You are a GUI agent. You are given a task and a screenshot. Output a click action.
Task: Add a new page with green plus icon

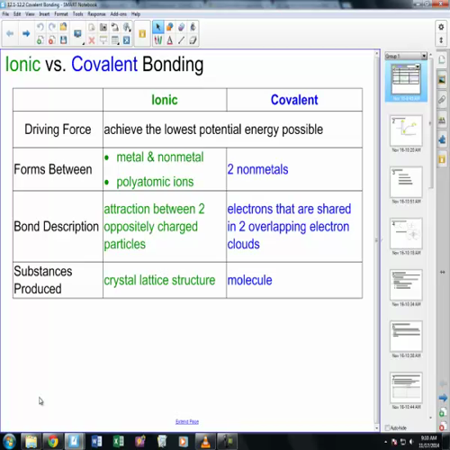click(x=40, y=40)
